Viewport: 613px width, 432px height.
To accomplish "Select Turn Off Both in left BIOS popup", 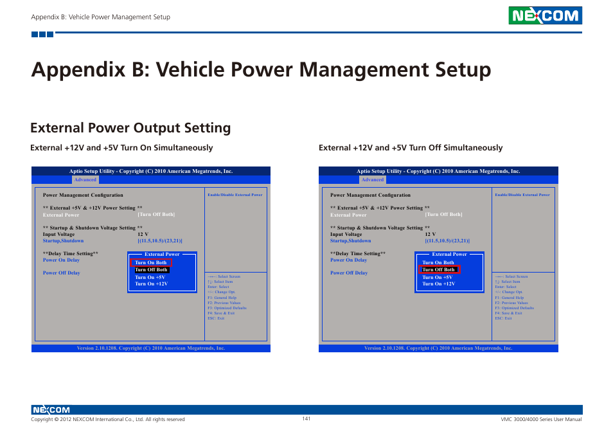I will (151, 270).
